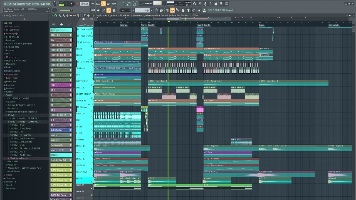Open the mixer view icon
356x200 pixels.
(x=172, y=10)
